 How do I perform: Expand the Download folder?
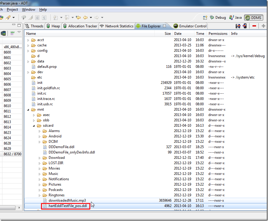point(39,158)
